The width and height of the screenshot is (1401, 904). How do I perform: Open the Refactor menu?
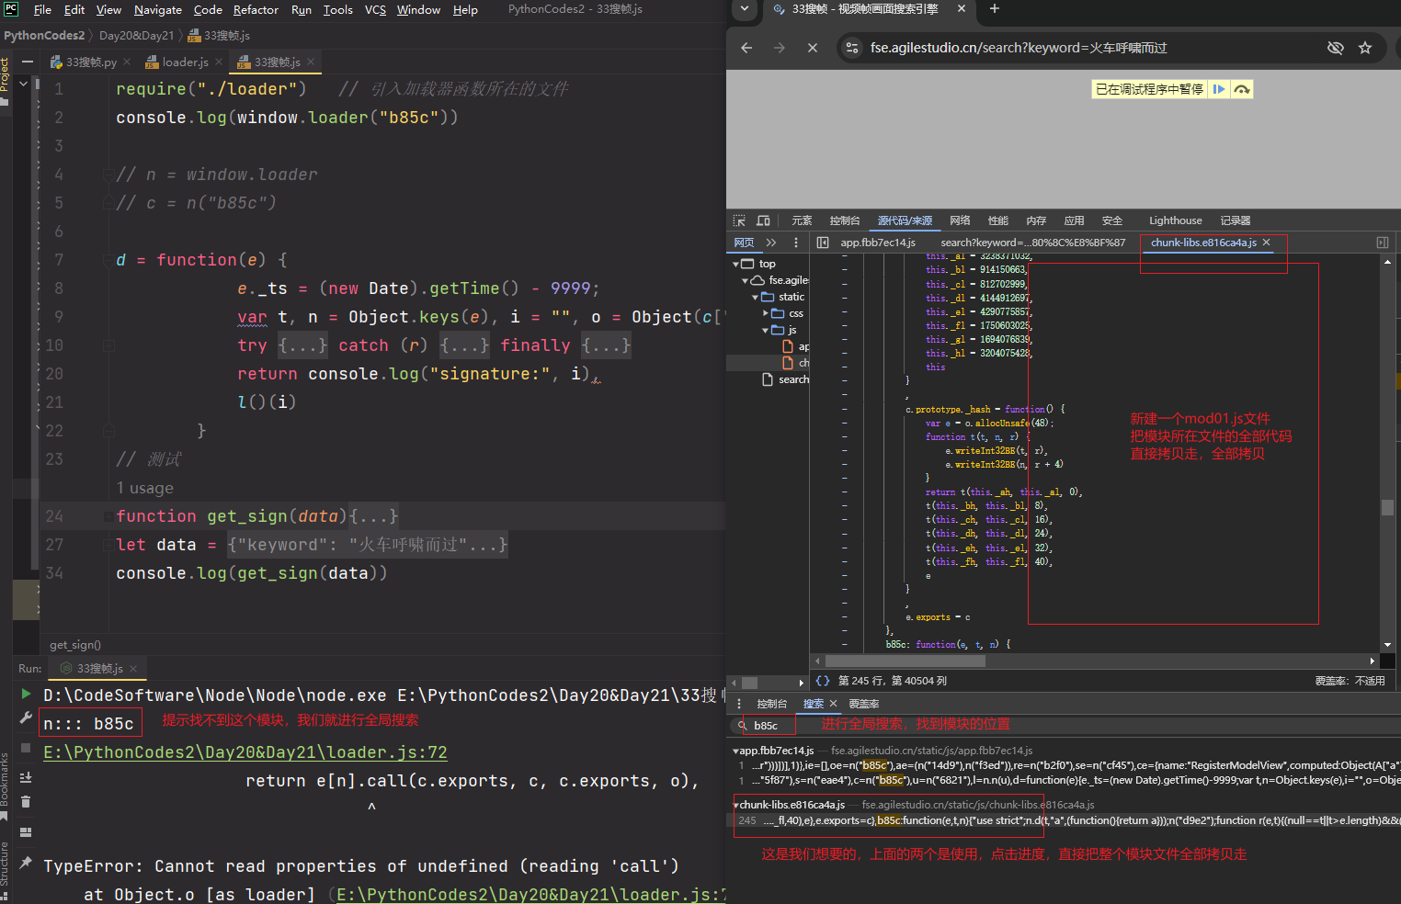pyautogui.click(x=256, y=9)
